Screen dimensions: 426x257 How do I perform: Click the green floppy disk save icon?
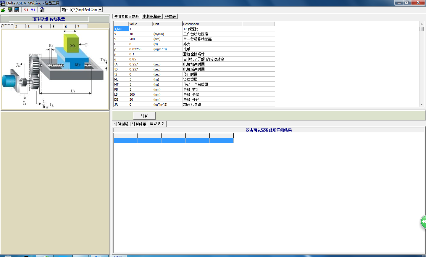tap(10, 10)
